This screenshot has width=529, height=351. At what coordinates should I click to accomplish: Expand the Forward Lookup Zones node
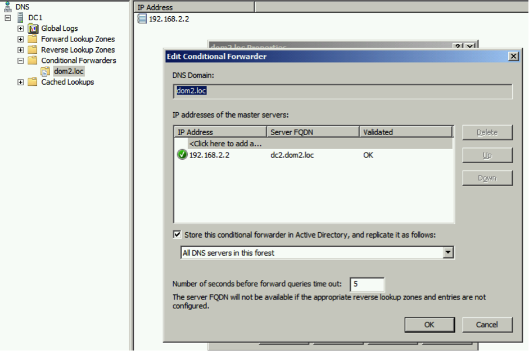tap(21, 39)
